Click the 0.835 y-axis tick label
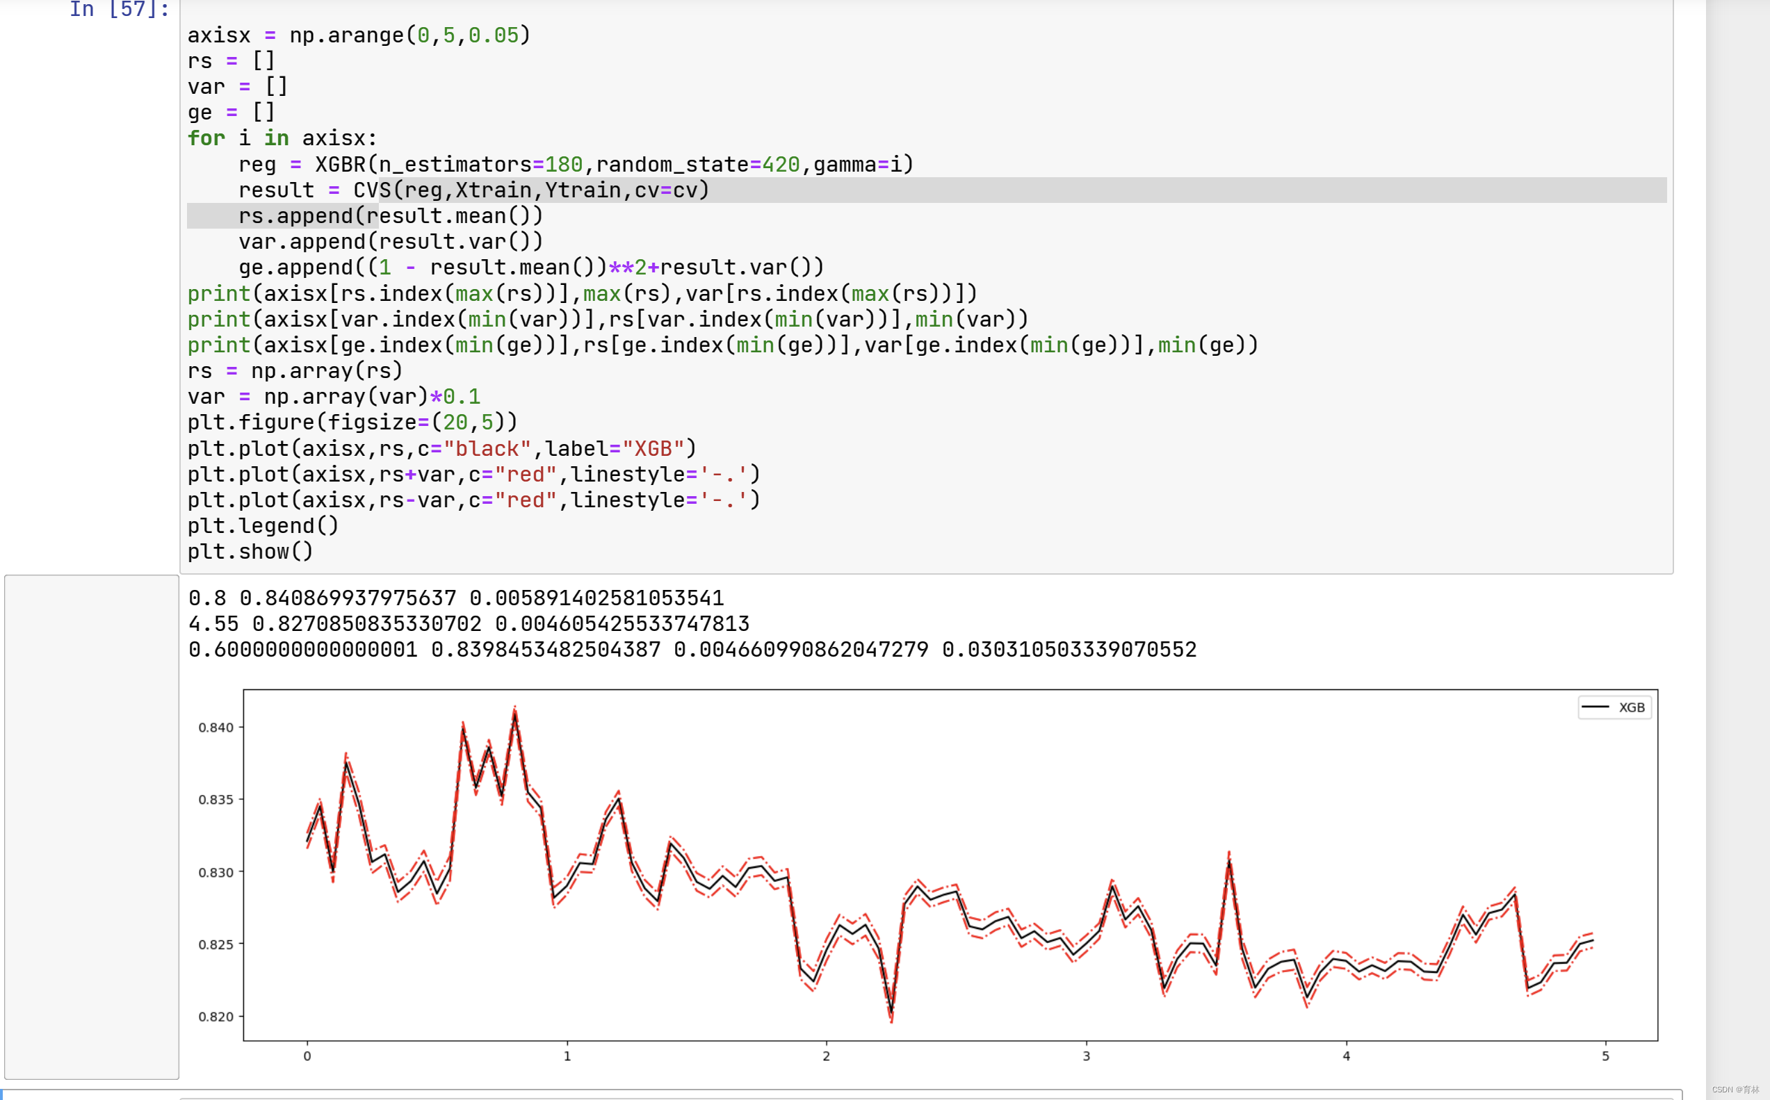Viewport: 1770px width, 1100px height. pyautogui.click(x=216, y=800)
